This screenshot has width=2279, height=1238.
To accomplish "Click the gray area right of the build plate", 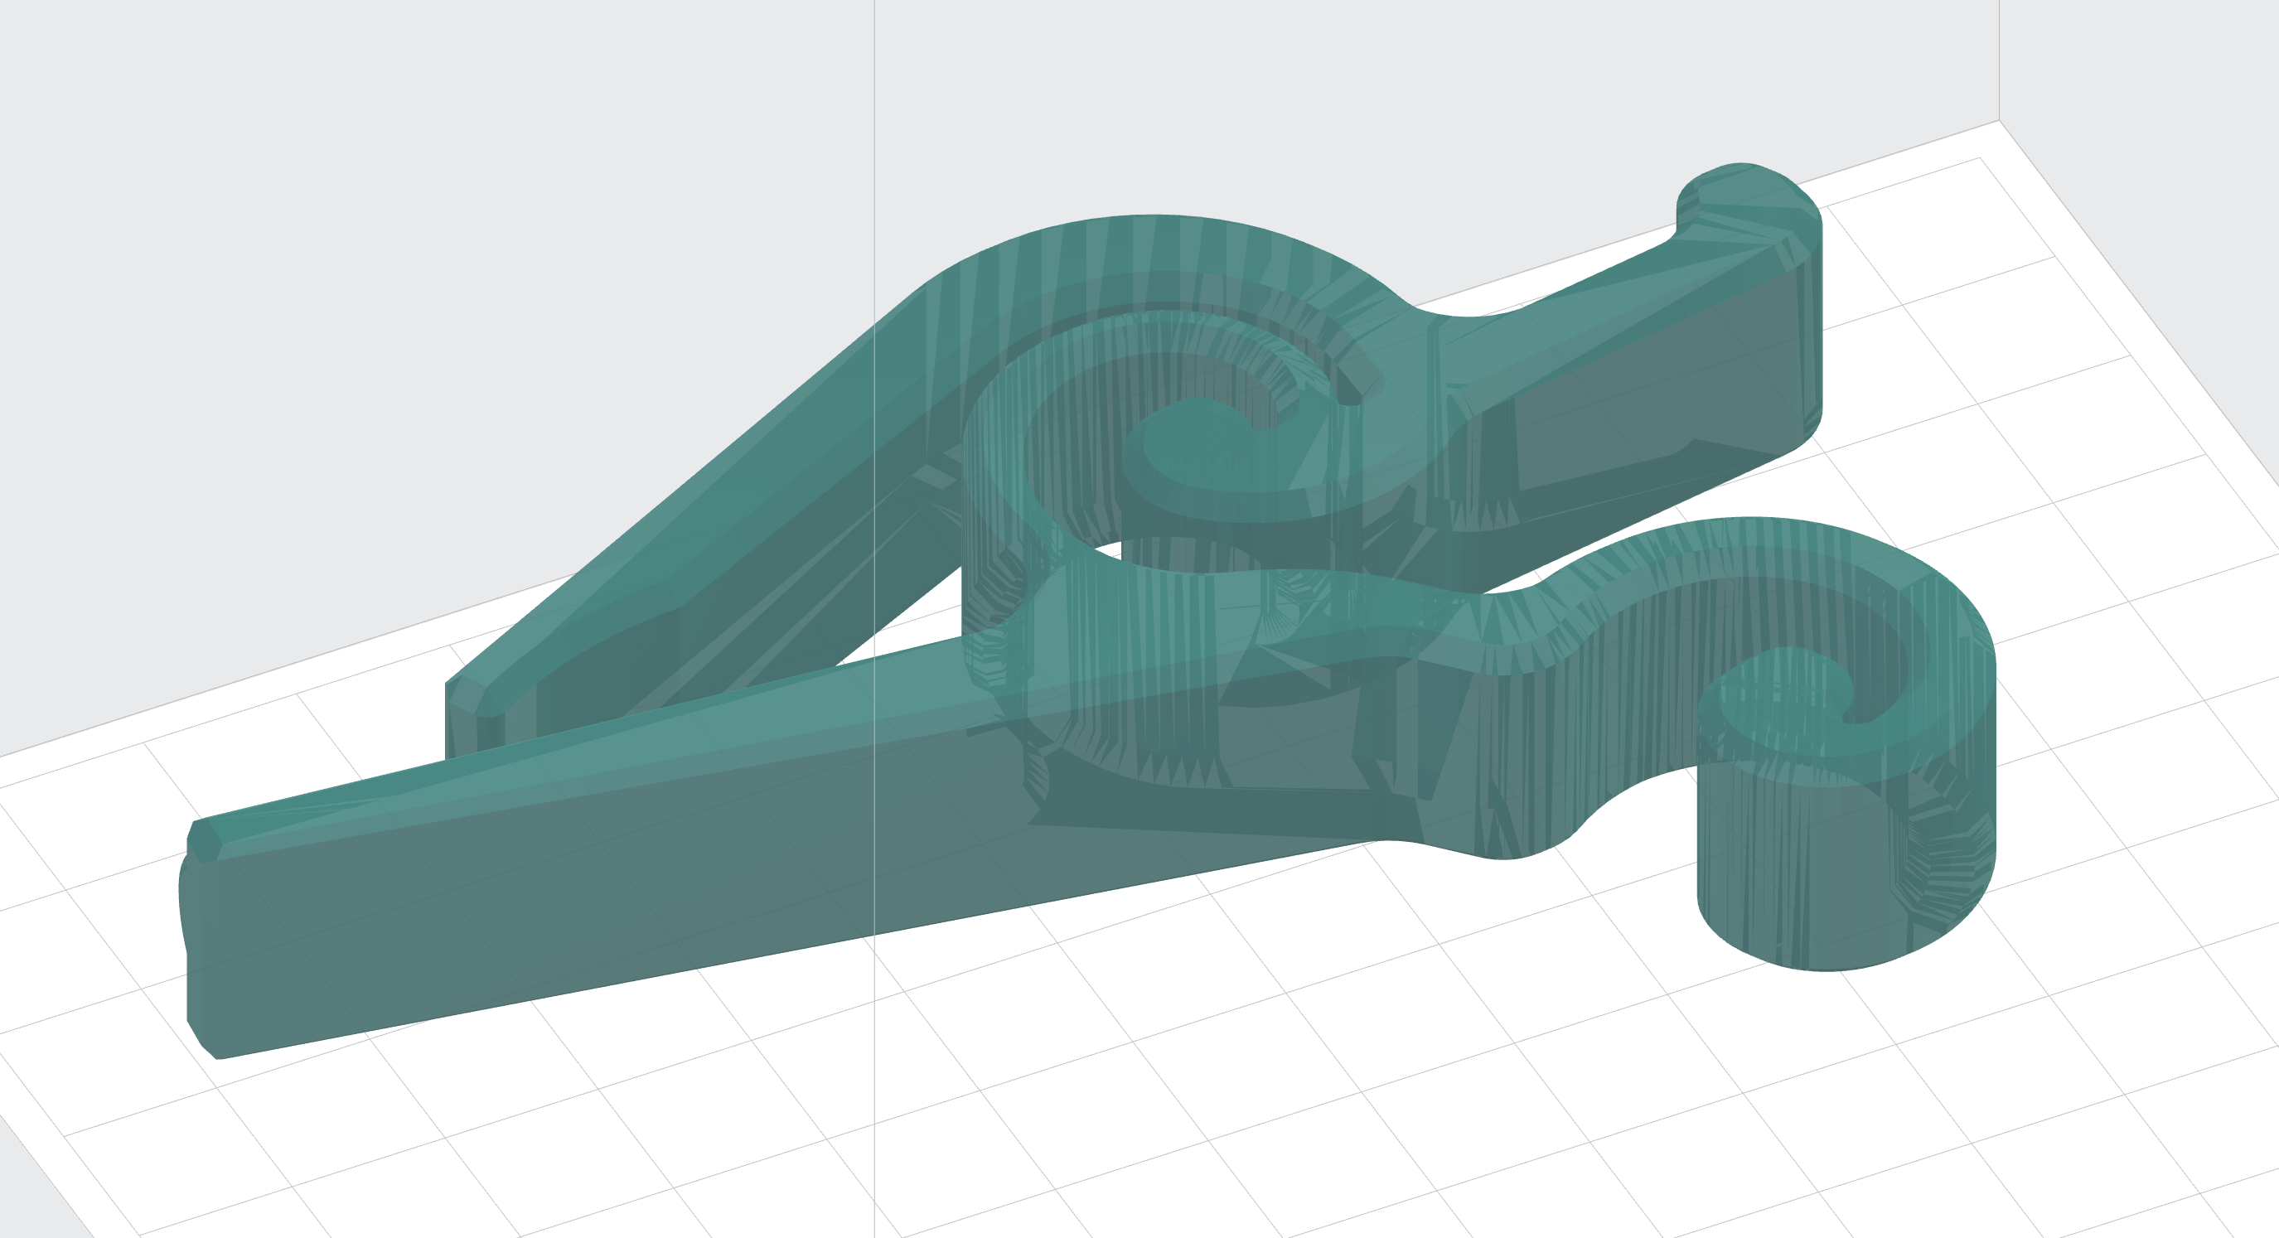I will click(x=2167, y=133).
